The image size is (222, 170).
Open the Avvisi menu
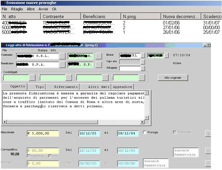43,9
